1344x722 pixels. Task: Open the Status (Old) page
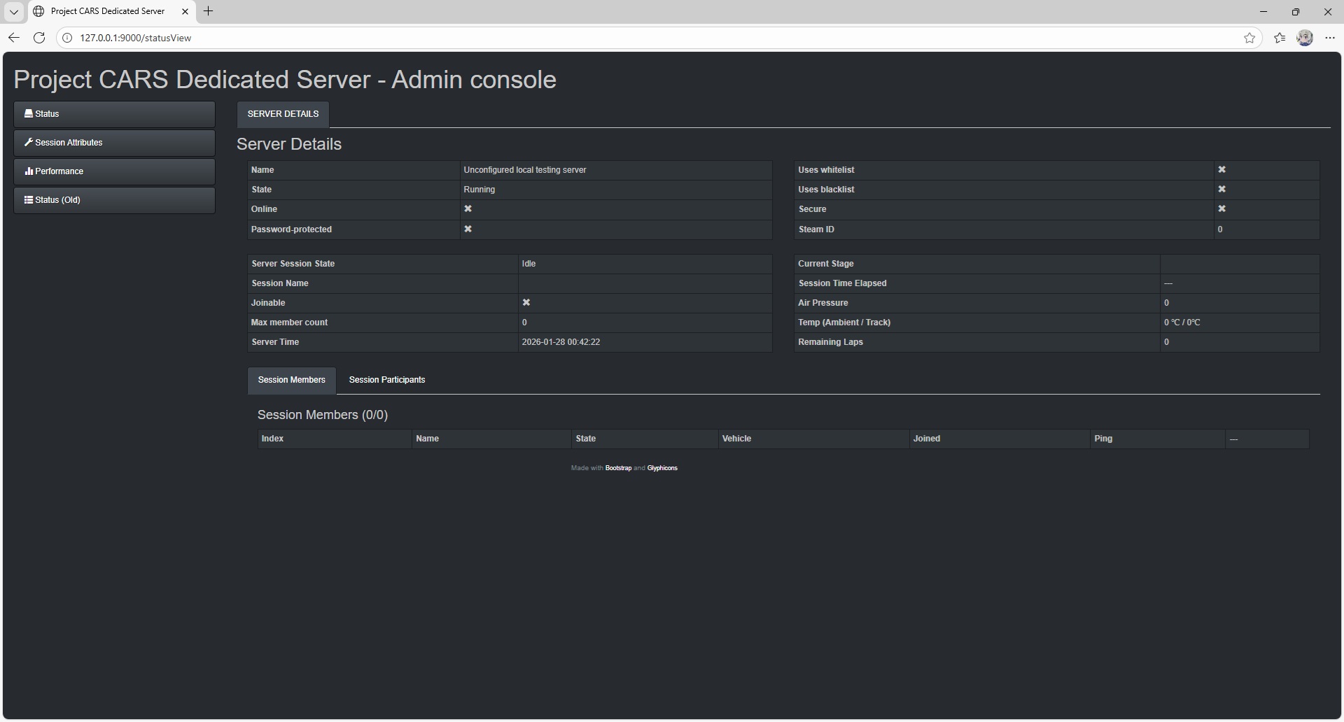[x=114, y=200]
